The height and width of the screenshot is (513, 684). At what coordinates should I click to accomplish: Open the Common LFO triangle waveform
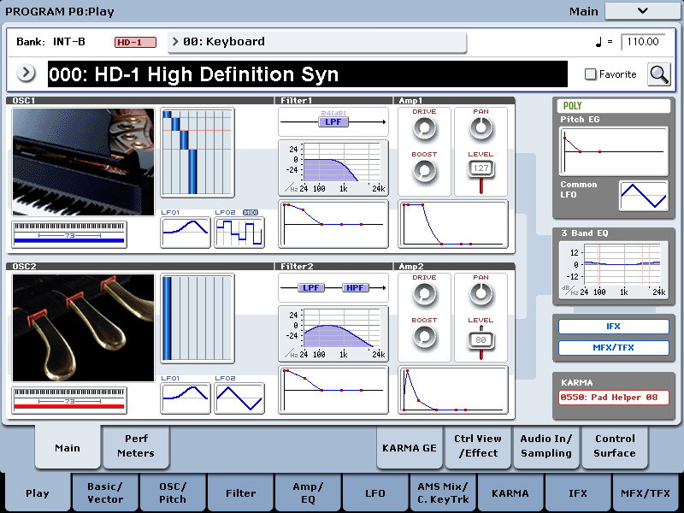[643, 196]
